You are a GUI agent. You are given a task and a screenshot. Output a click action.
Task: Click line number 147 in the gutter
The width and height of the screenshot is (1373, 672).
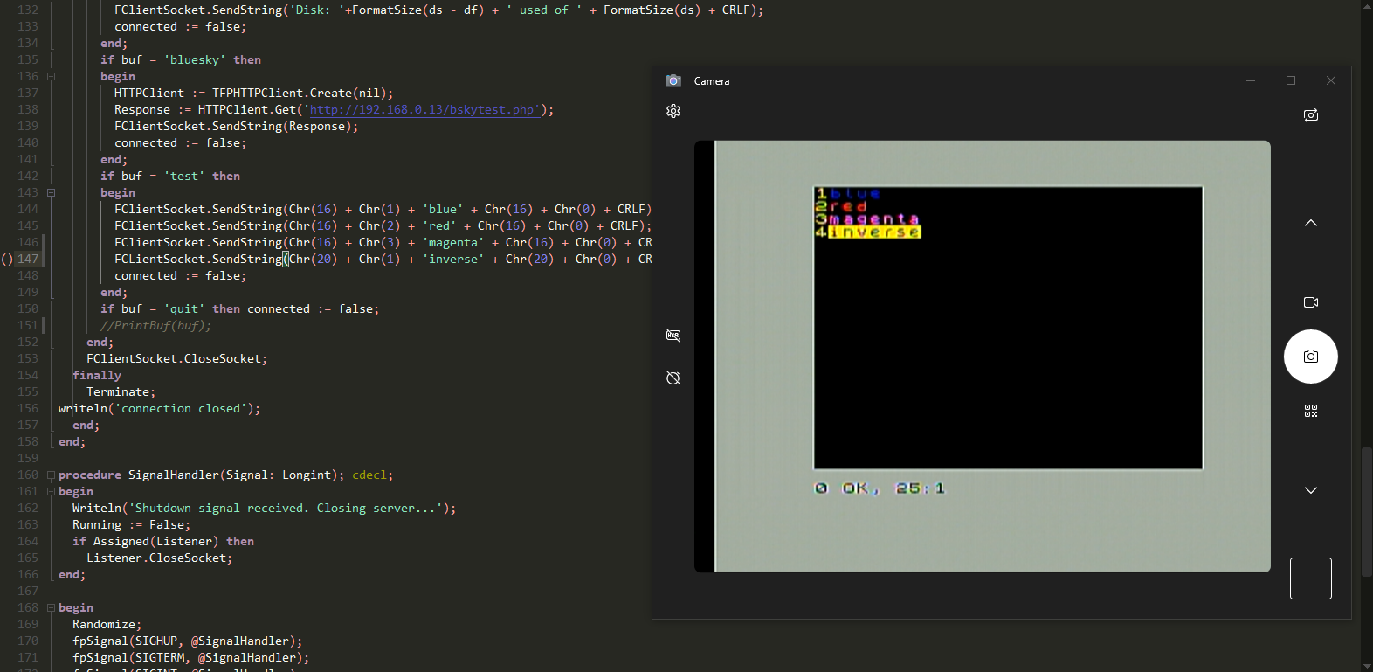[28, 260]
